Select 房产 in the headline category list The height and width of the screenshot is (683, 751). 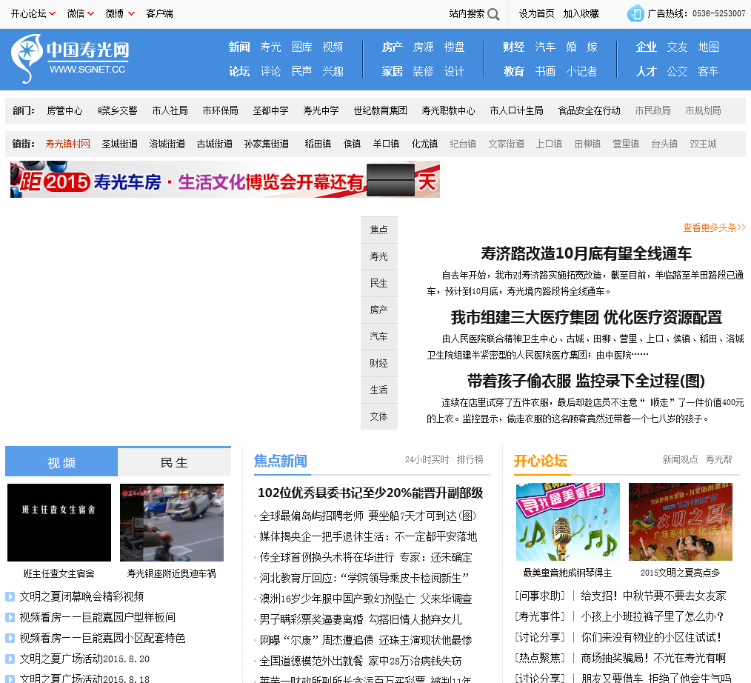[378, 310]
